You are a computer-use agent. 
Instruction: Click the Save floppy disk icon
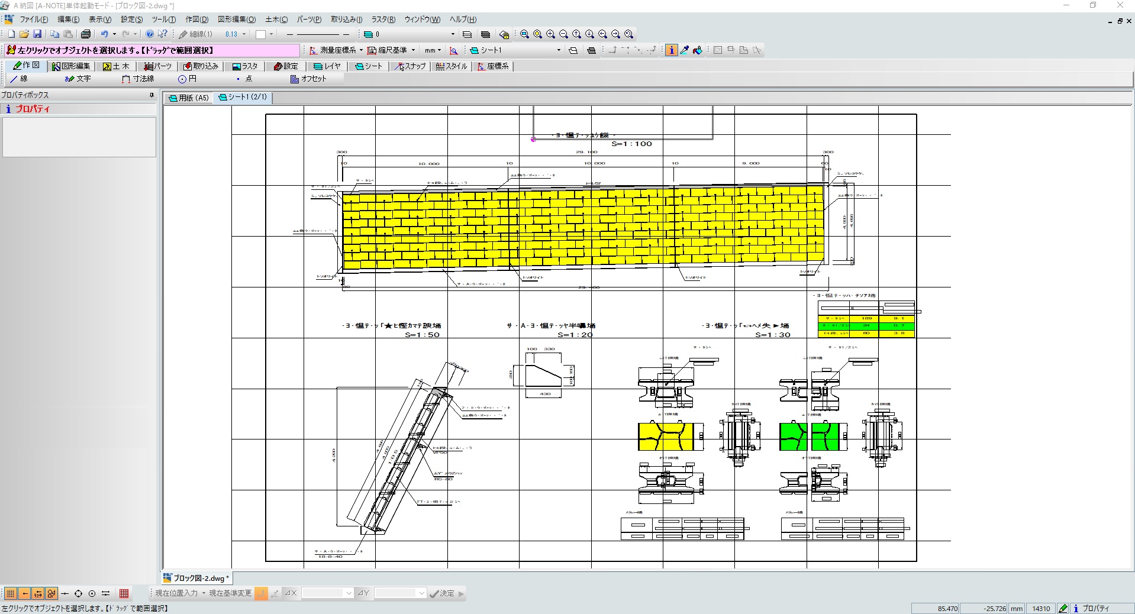[37, 34]
